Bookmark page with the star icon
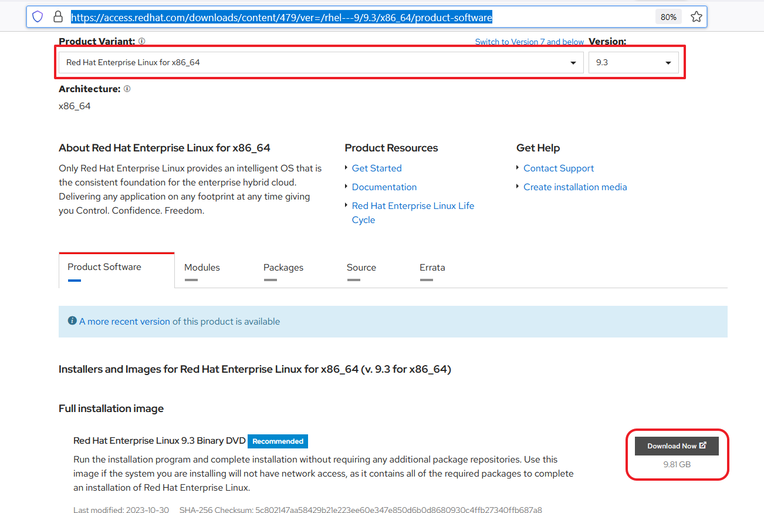 click(x=696, y=17)
